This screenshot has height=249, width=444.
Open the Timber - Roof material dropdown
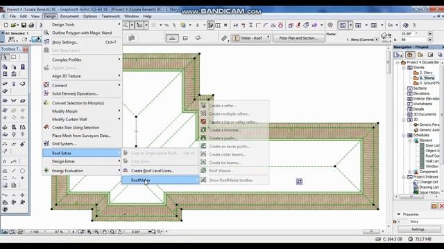click(x=250, y=38)
